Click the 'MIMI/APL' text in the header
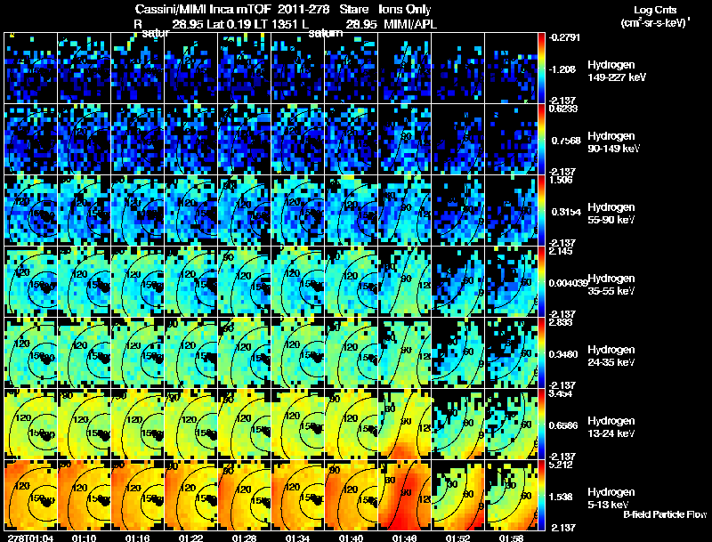Image resolution: width=712 pixels, height=542 pixels. 410,24
